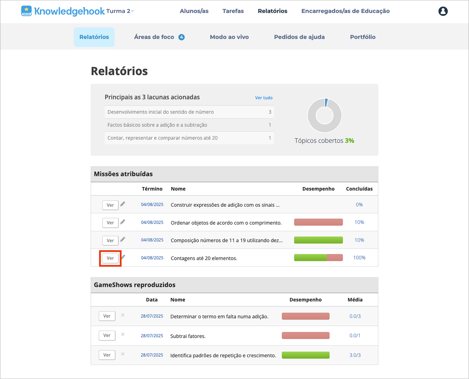The image size is (469, 379).
Task: Click date 04/08/2025 for Ordenar objetos
Action: (152, 222)
